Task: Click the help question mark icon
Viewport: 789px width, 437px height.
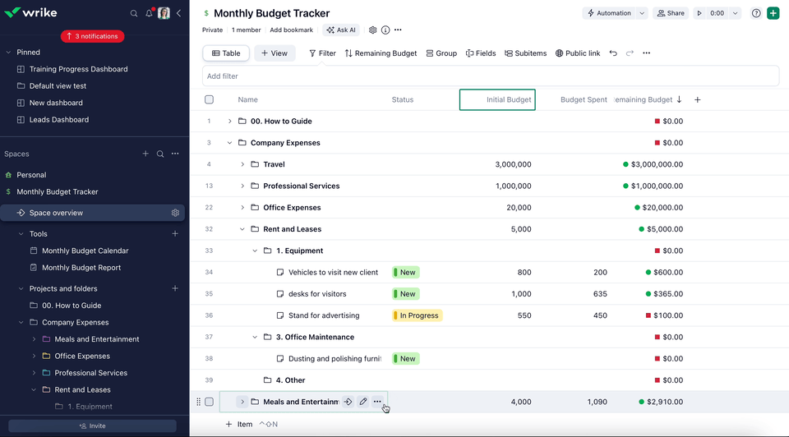Action: (x=756, y=13)
